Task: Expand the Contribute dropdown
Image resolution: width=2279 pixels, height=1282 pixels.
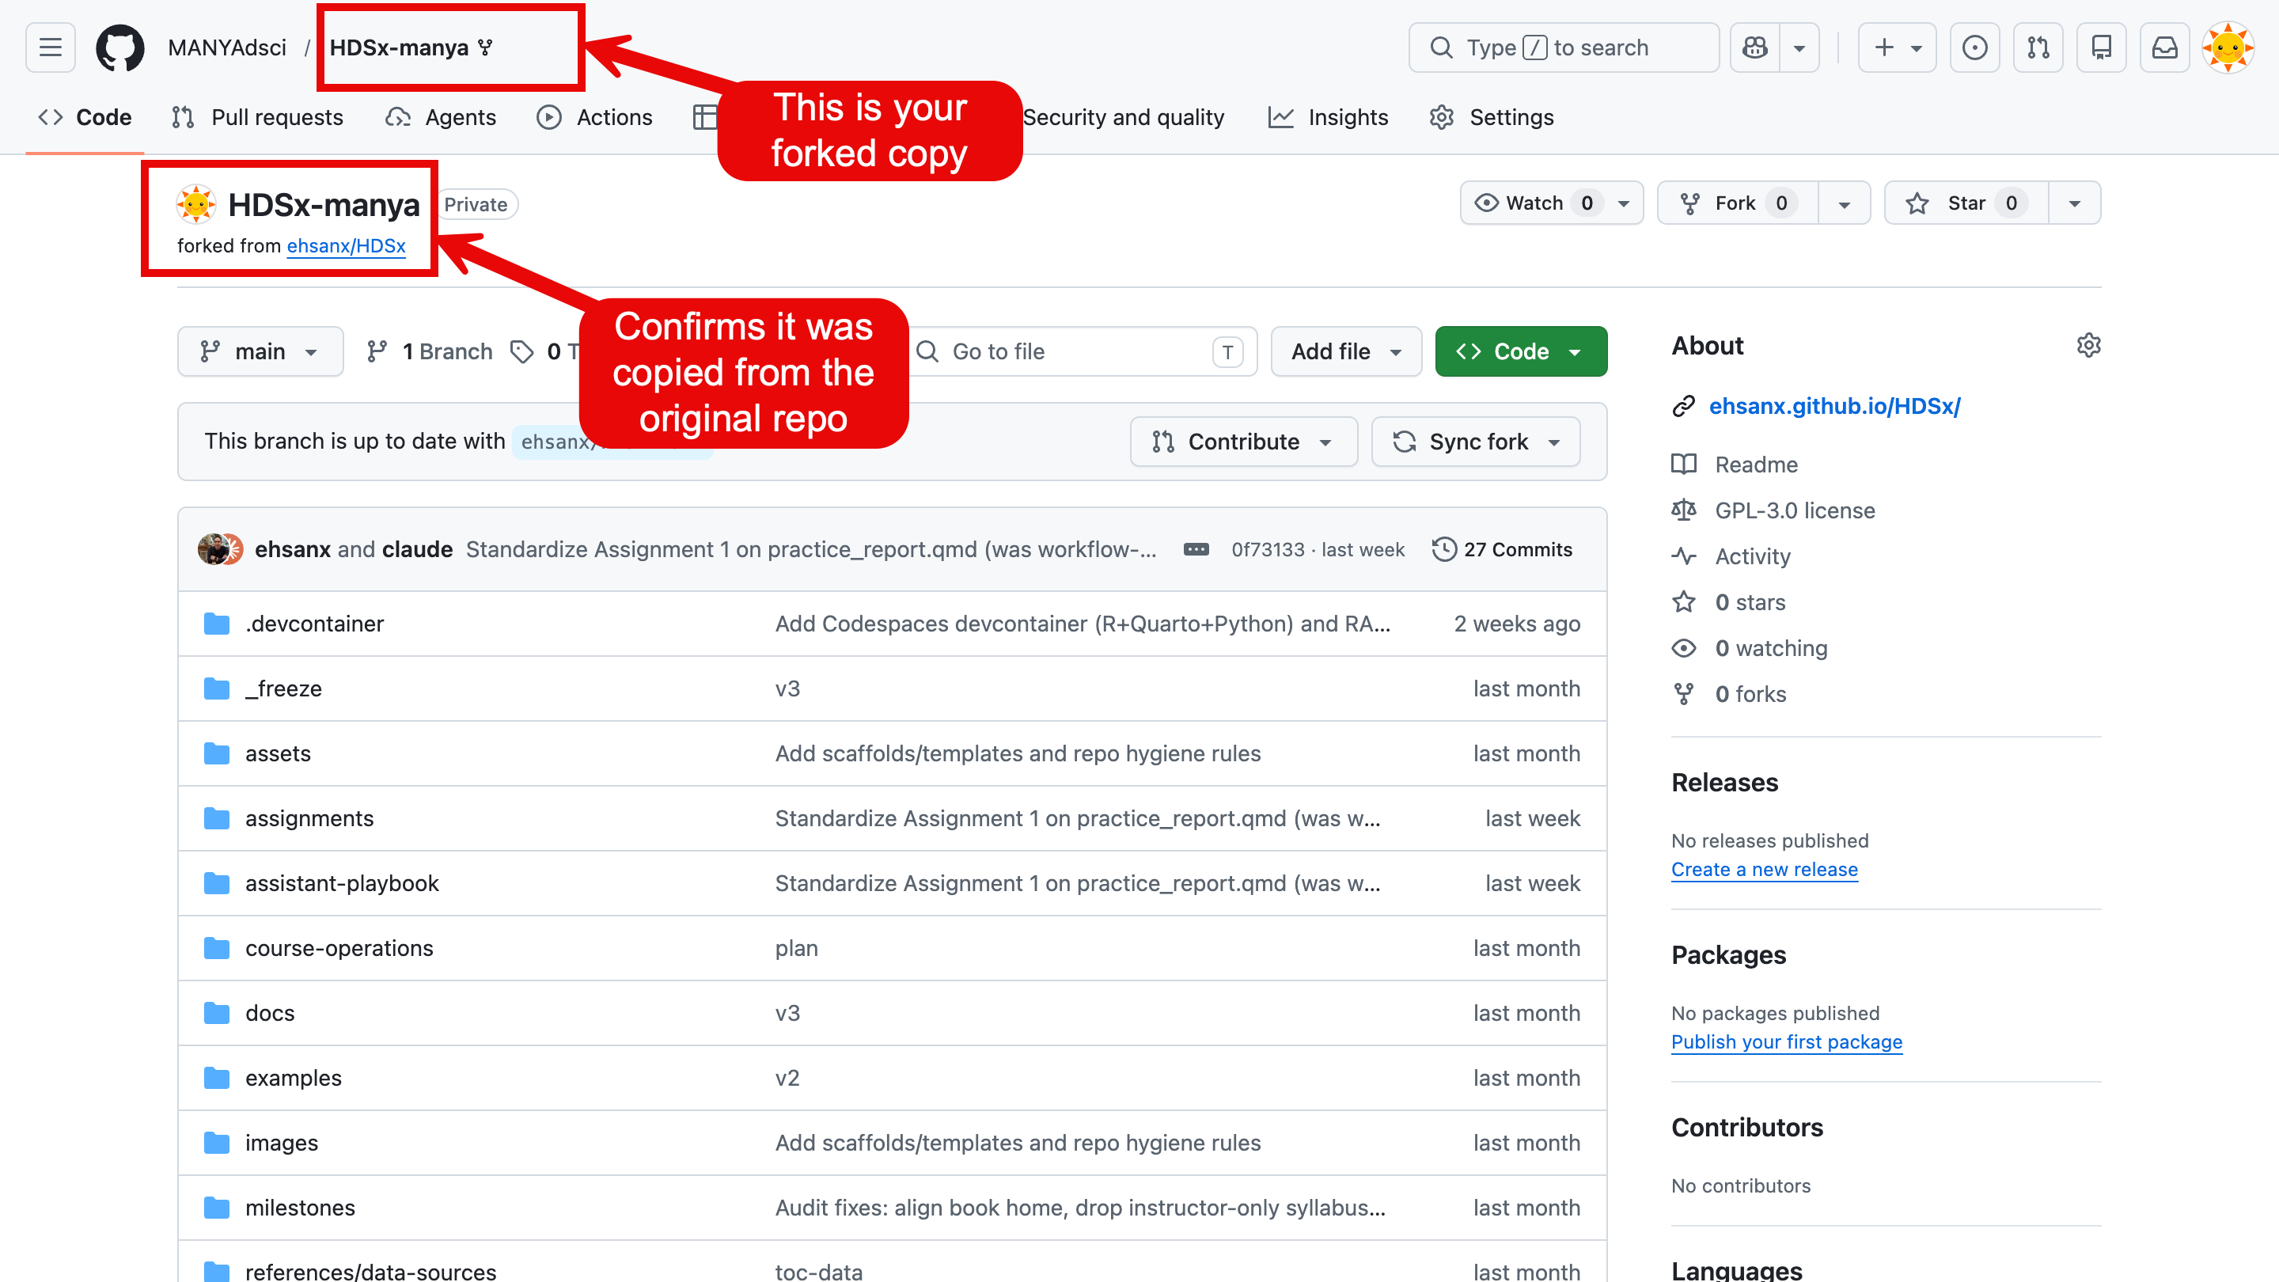Action: [x=1243, y=442]
